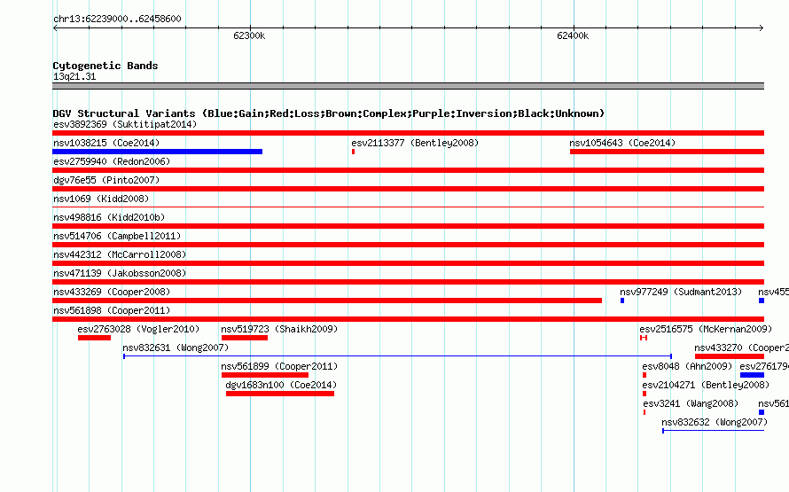Viewport: 789px width, 492px height.
Task: Select nsv977249 (Sudmant2013) label
Action: [x=681, y=292]
